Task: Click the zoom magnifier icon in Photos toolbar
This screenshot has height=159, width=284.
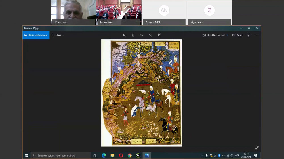Action: click(x=124, y=35)
